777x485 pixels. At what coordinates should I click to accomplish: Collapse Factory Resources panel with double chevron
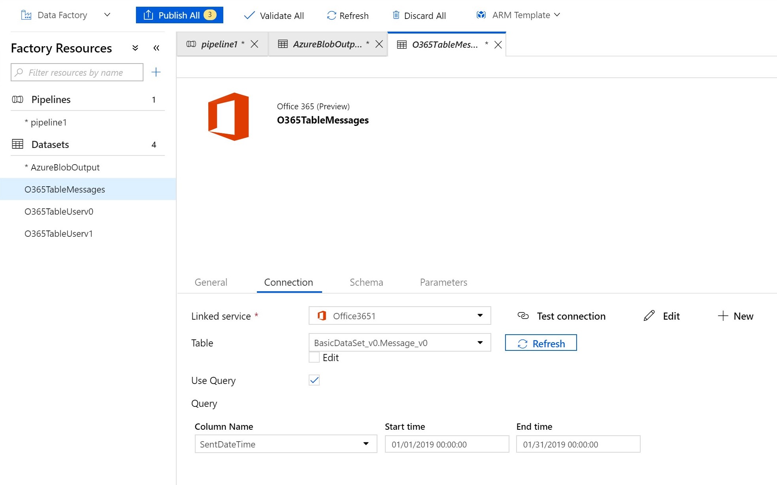(157, 48)
